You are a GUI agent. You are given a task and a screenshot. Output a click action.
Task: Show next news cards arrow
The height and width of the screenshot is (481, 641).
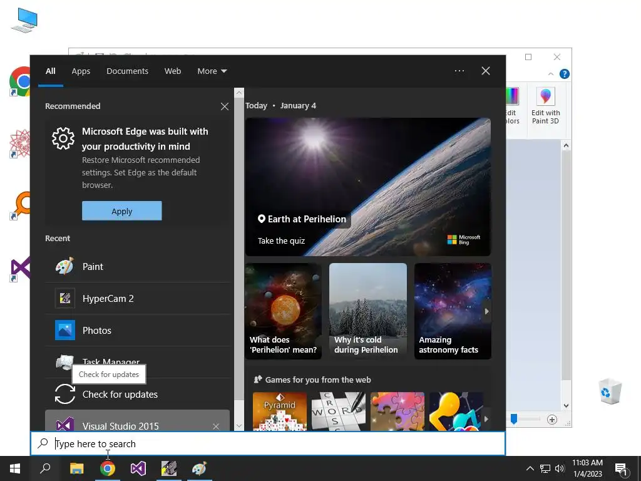point(486,311)
